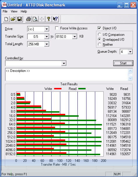Select Overlapped I/O radio button
The image size is (138, 177).
pos(100,39)
